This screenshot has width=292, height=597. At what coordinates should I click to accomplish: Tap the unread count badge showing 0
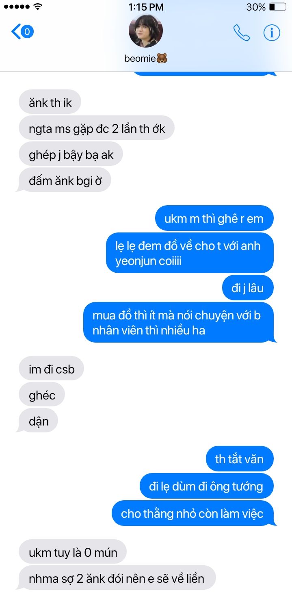pos(27,32)
